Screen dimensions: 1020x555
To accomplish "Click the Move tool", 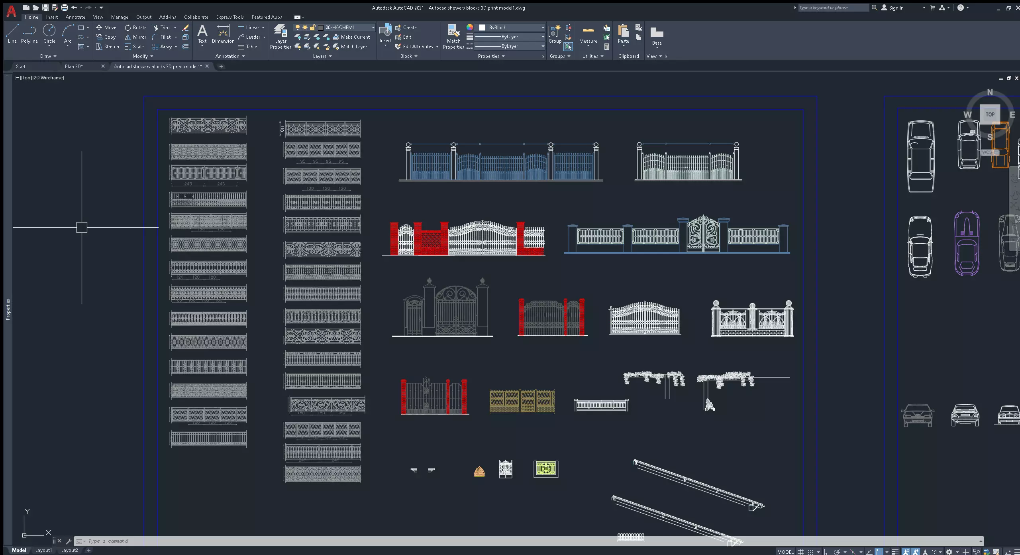I will (106, 28).
